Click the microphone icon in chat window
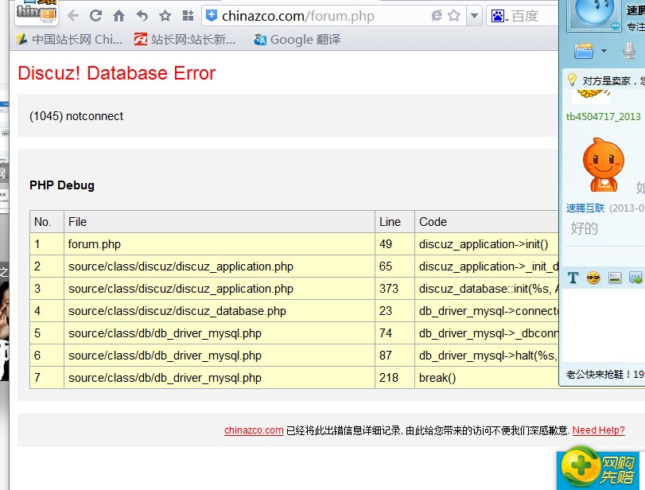 pyautogui.click(x=628, y=51)
